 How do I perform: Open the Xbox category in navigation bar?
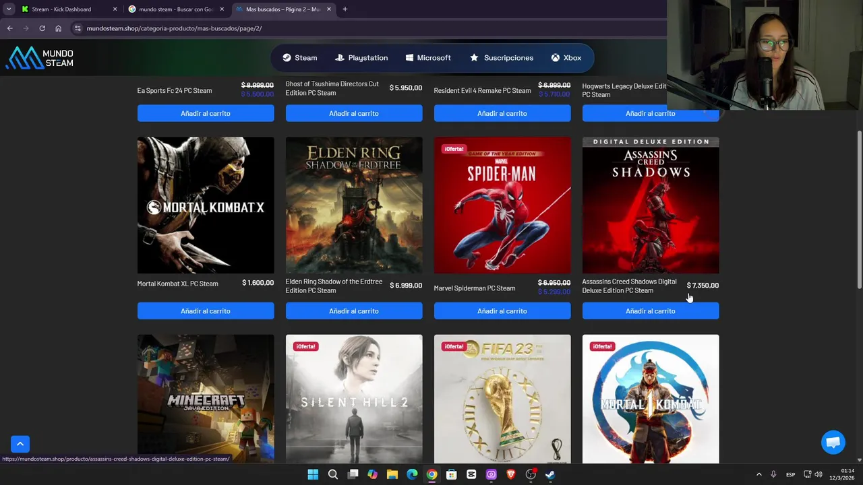(566, 58)
